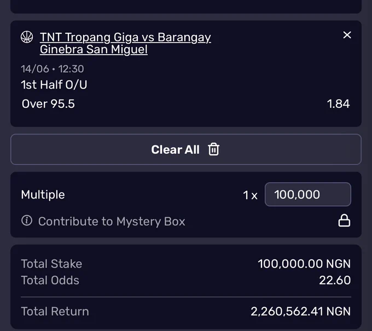Image resolution: width=372 pixels, height=331 pixels.
Task: Click the Total Odds value 22.60
Action: point(335,280)
